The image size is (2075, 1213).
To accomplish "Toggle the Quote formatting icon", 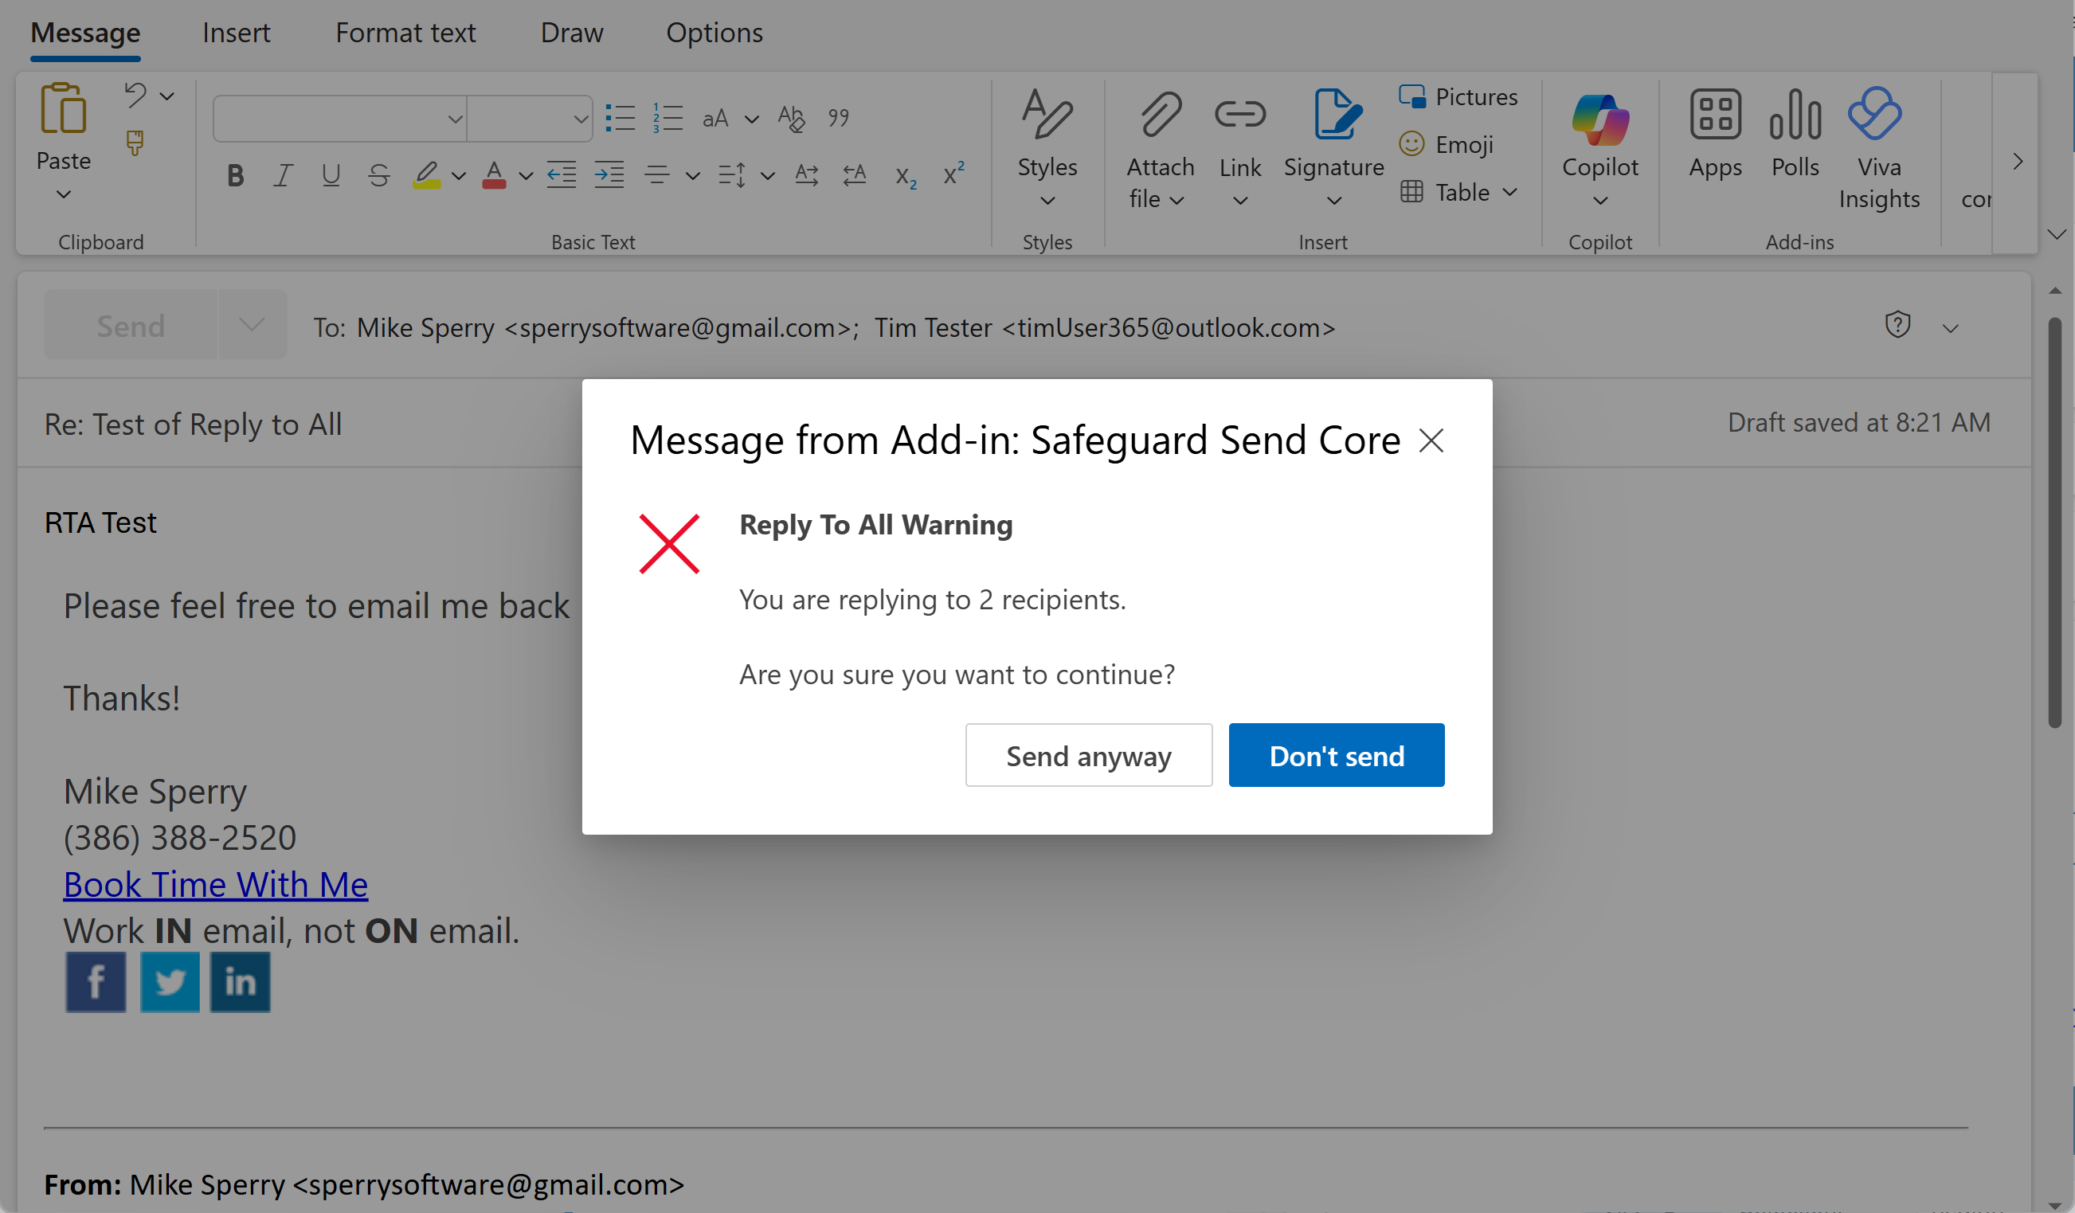I will [838, 118].
